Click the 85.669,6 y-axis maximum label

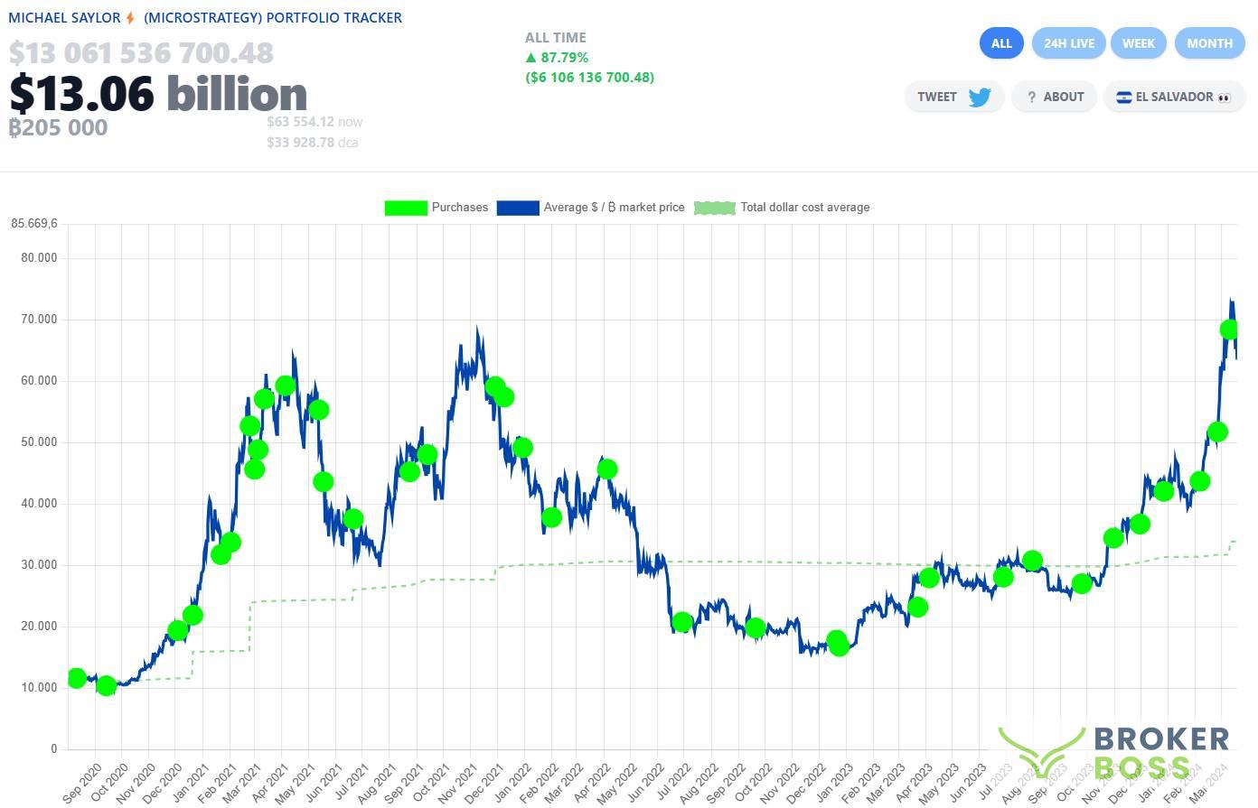(34, 224)
